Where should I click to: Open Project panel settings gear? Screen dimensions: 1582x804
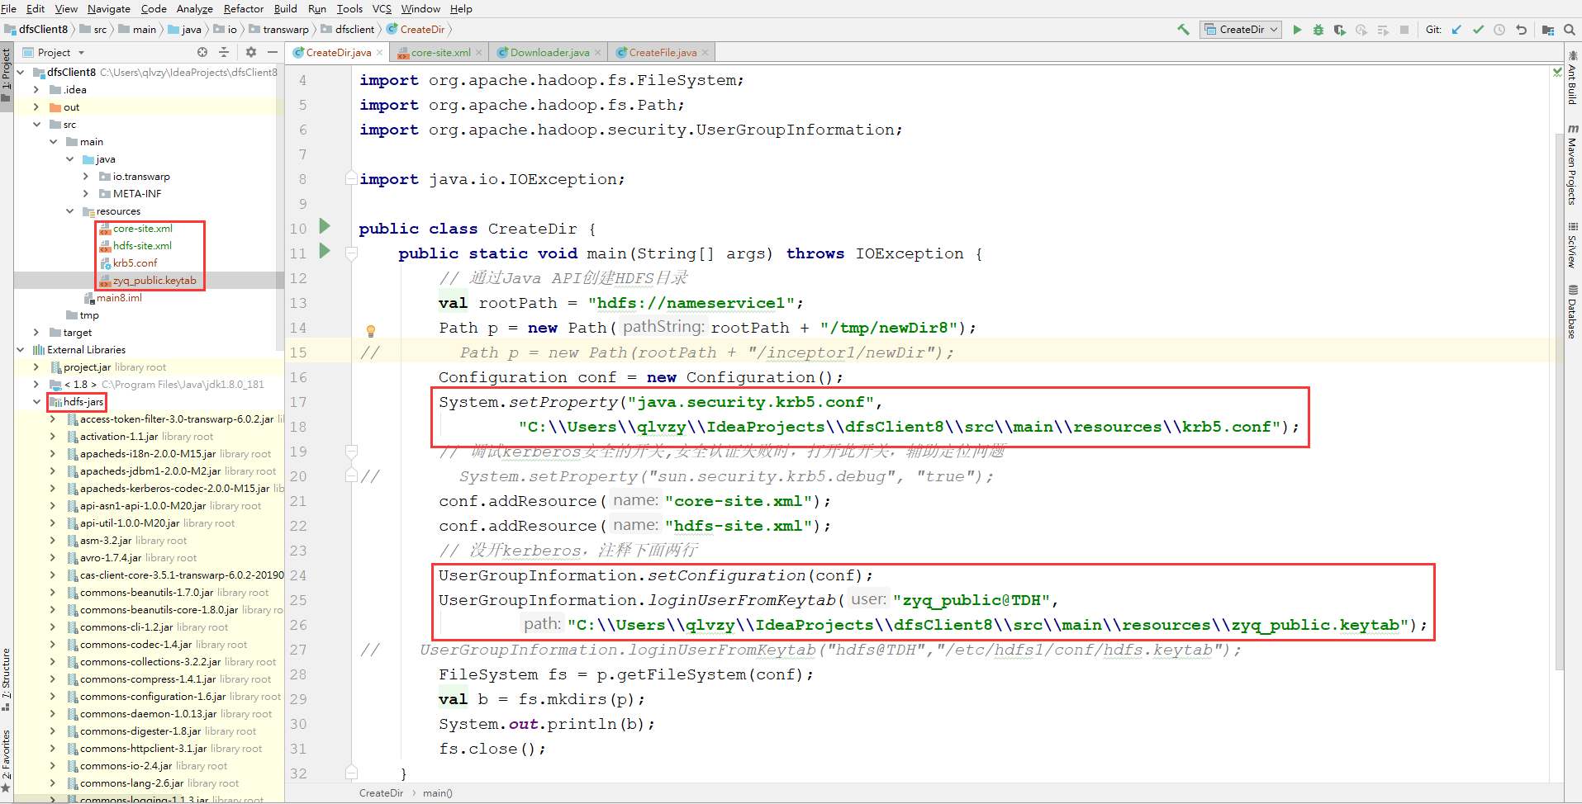click(x=251, y=52)
